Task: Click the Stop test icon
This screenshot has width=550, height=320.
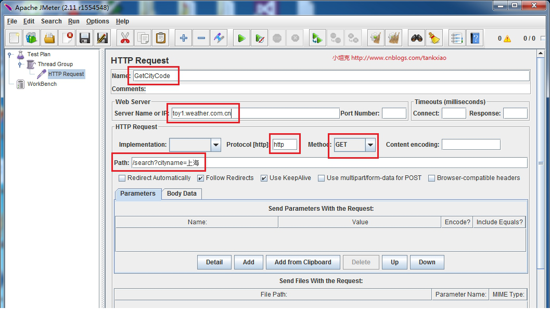Action: tap(277, 38)
